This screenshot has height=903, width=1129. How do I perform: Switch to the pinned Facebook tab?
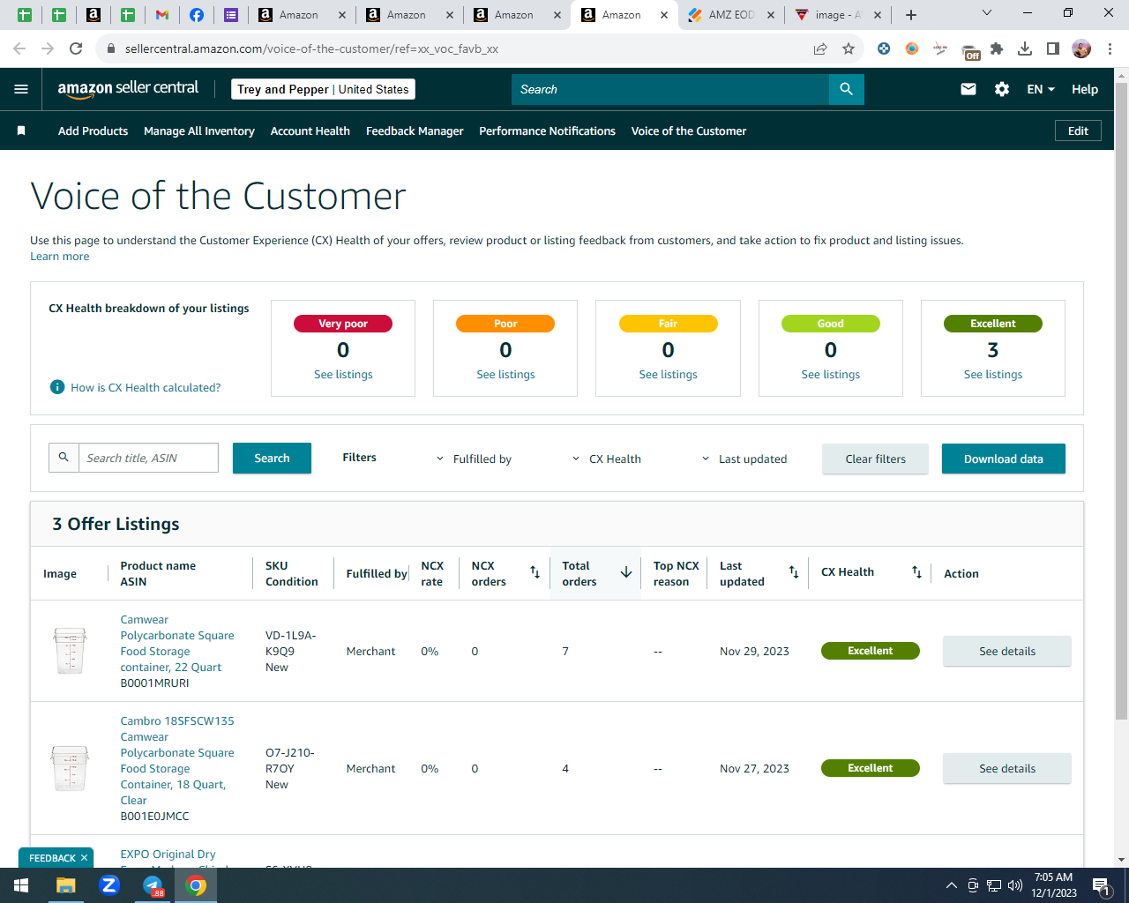(197, 15)
